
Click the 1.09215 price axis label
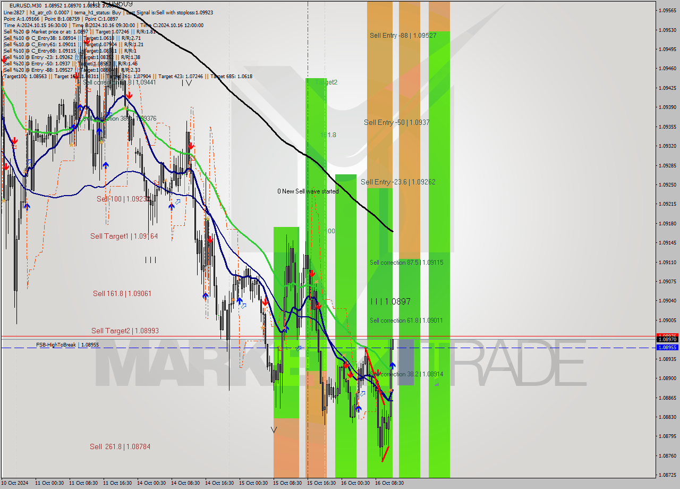pyautogui.click(x=667, y=204)
